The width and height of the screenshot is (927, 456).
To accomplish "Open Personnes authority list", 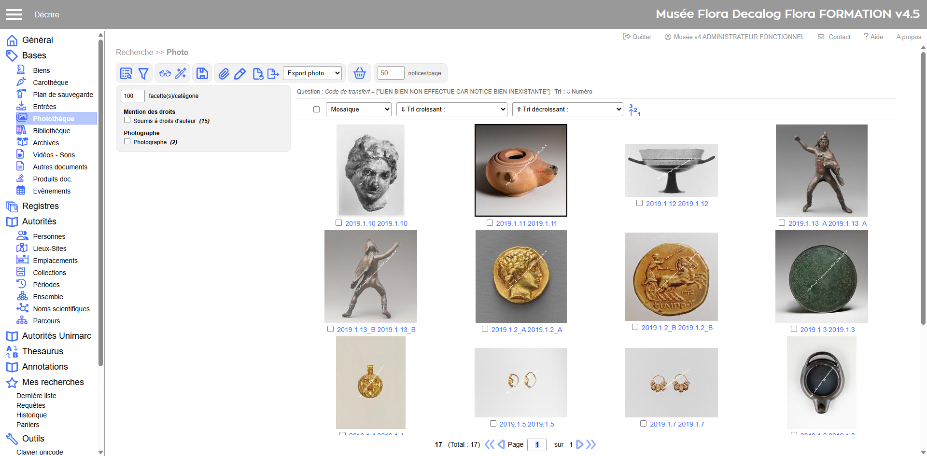I will click(49, 236).
